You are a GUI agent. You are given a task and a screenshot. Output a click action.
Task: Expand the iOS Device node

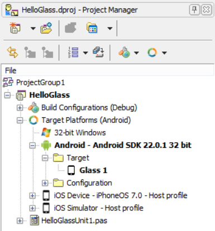point(32,196)
